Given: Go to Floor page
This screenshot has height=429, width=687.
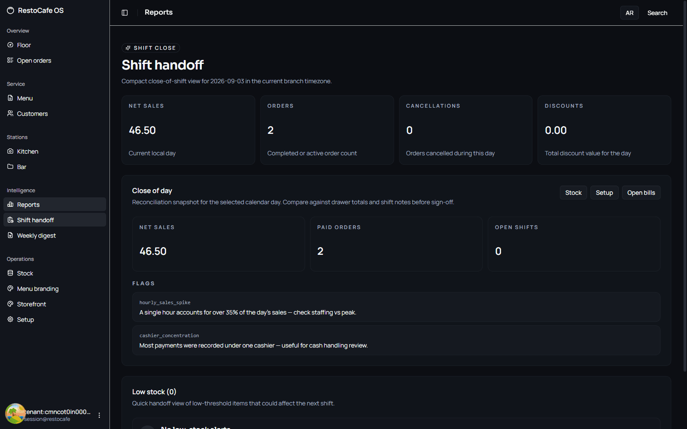Looking at the screenshot, I should (55, 45).
